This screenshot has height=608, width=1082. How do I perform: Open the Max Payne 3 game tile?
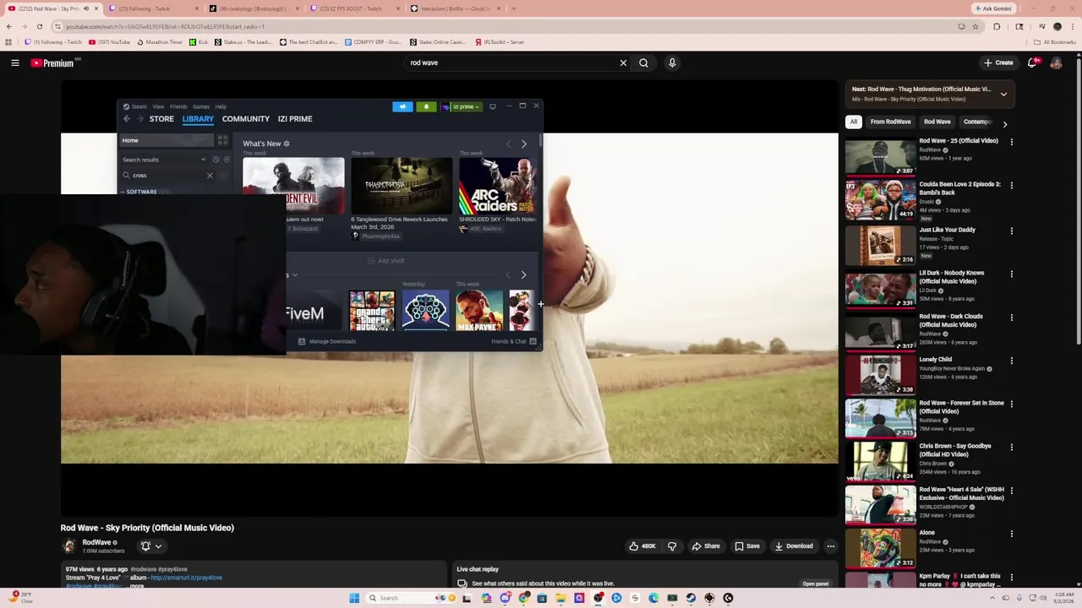[479, 310]
